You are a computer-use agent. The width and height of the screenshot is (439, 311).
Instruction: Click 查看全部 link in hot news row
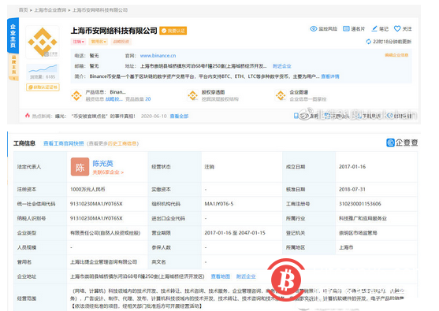[x=179, y=116]
